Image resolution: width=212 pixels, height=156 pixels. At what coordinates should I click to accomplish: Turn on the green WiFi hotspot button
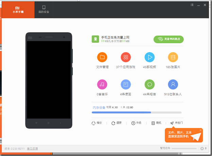[x=169, y=39]
